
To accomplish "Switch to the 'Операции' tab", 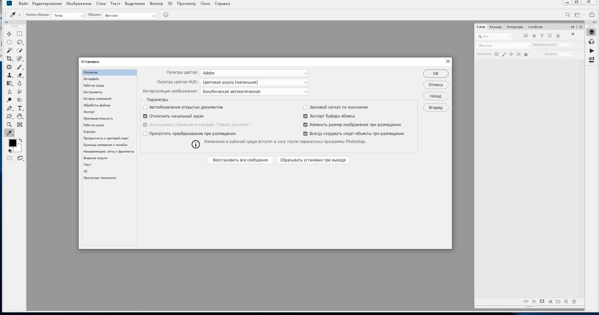I will point(515,27).
